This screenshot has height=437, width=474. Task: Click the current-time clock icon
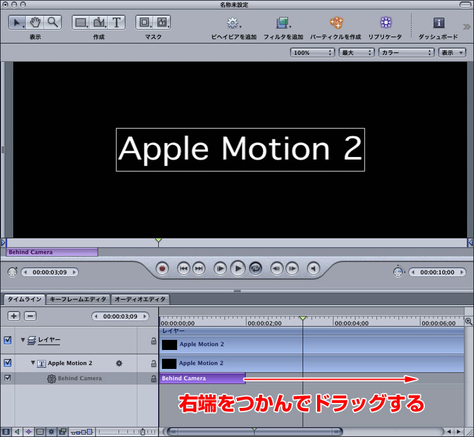click(13, 272)
